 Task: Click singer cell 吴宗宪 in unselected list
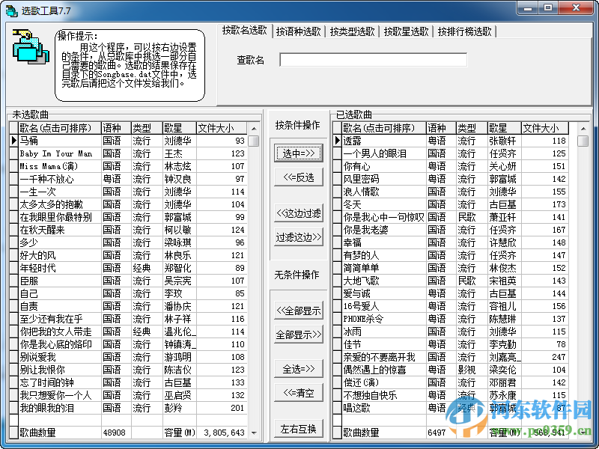[x=179, y=281]
